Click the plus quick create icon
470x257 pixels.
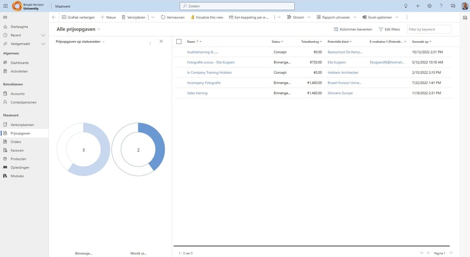418,6
